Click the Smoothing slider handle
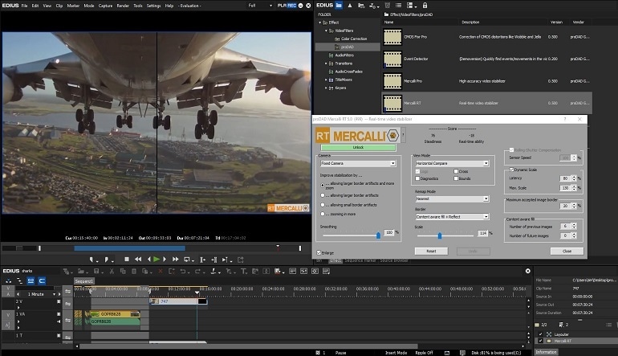Screen dimensions: 618x356 378,235
